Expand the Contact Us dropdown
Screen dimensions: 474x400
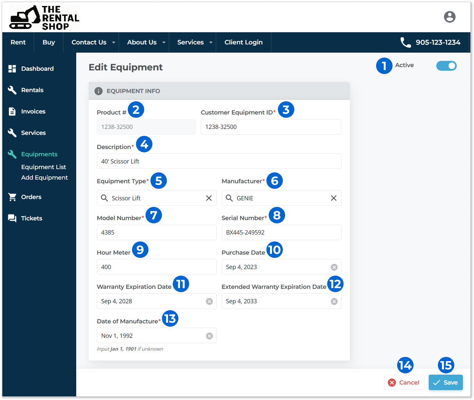click(114, 42)
